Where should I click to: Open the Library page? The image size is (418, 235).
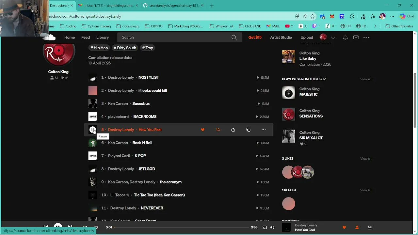click(103, 38)
